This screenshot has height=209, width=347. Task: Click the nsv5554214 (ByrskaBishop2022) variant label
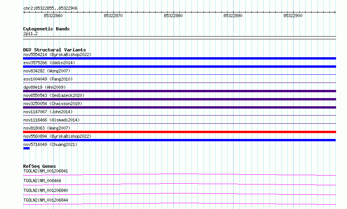tap(57, 54)
